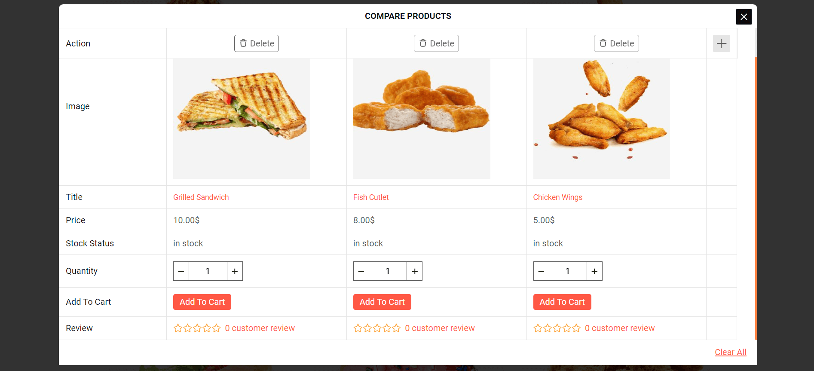Delete Chicken Wings from comparison
The height and width of the screenshot is (371, 814).
(616, 43)
